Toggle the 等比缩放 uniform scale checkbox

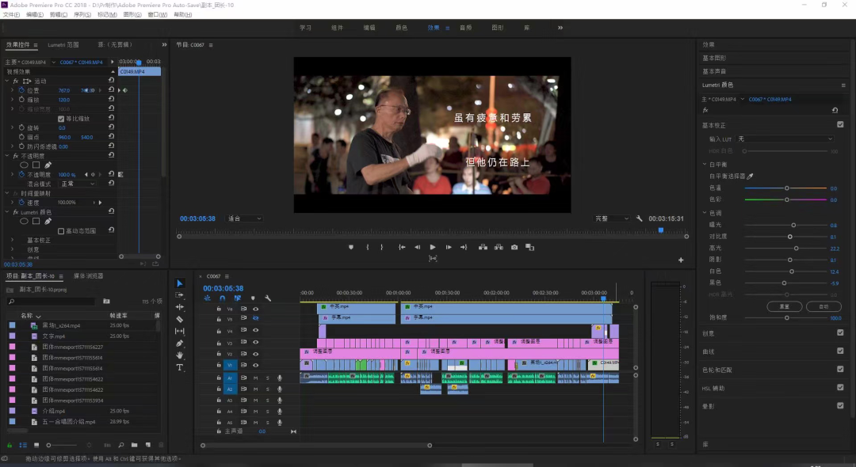pyautogui.click(x=62, y=119)
